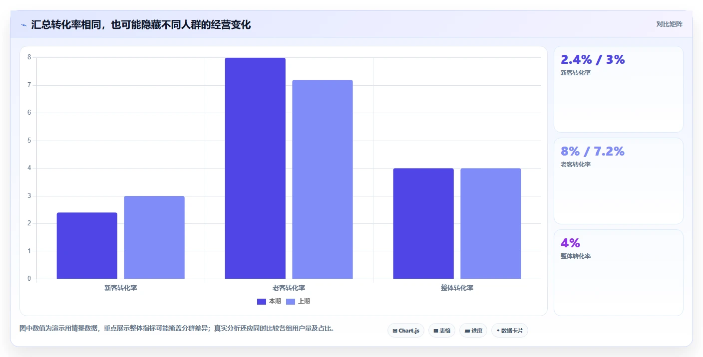Click the 本期 bar for 整体转化率
Image resolution: width=703 pixels, height=357 pixels.
coord(423,223)
